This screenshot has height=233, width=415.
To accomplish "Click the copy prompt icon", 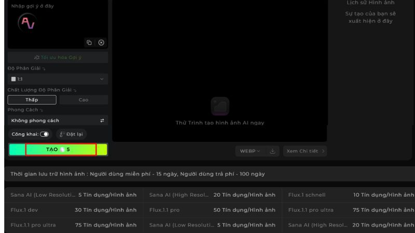I will tap(89, 42).
